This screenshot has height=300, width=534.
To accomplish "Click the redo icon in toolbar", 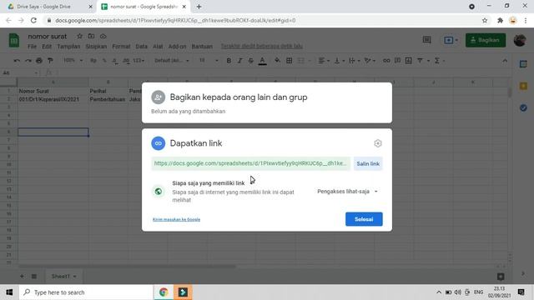I will point(28,61).
